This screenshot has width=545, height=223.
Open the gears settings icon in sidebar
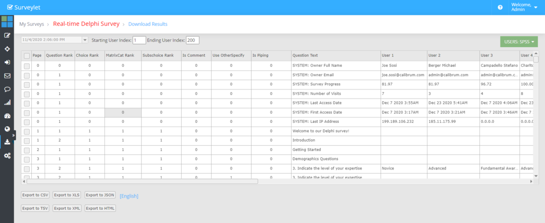click(x=7, y=155)
